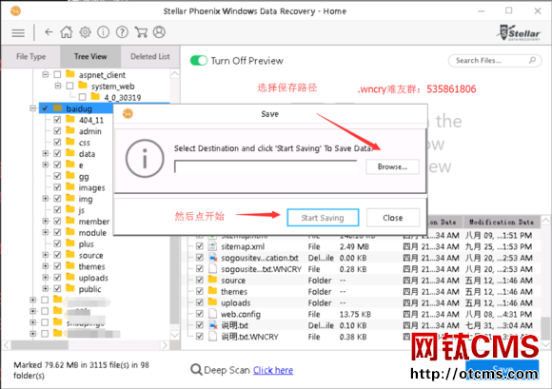Click tree panel scroll-up arrow

[x=174, y=74]
